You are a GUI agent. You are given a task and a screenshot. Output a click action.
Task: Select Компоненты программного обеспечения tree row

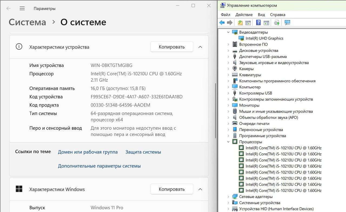coord(277,81)
